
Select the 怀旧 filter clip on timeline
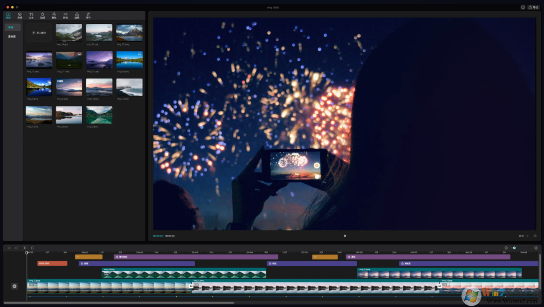point(137,264)
